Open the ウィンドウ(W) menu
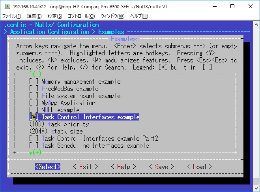The height and width of the screenshot is (192, 260). tap(112, 16)
